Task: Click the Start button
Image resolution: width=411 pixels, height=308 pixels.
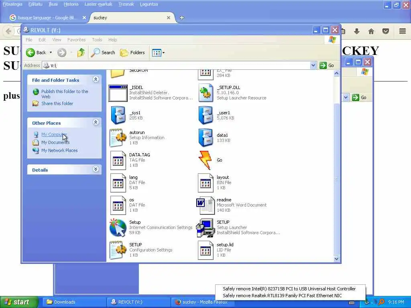Action: coord(19,302)
